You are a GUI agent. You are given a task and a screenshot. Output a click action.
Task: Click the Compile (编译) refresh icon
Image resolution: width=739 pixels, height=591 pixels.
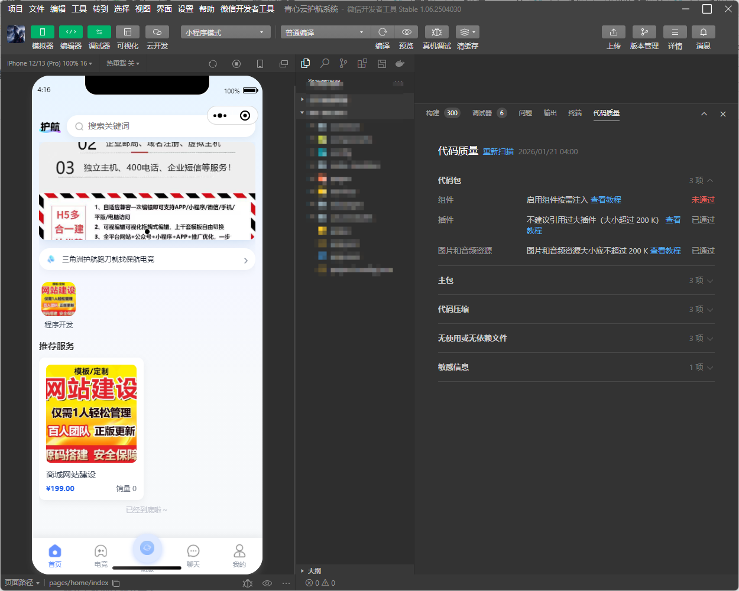[383, 32]
